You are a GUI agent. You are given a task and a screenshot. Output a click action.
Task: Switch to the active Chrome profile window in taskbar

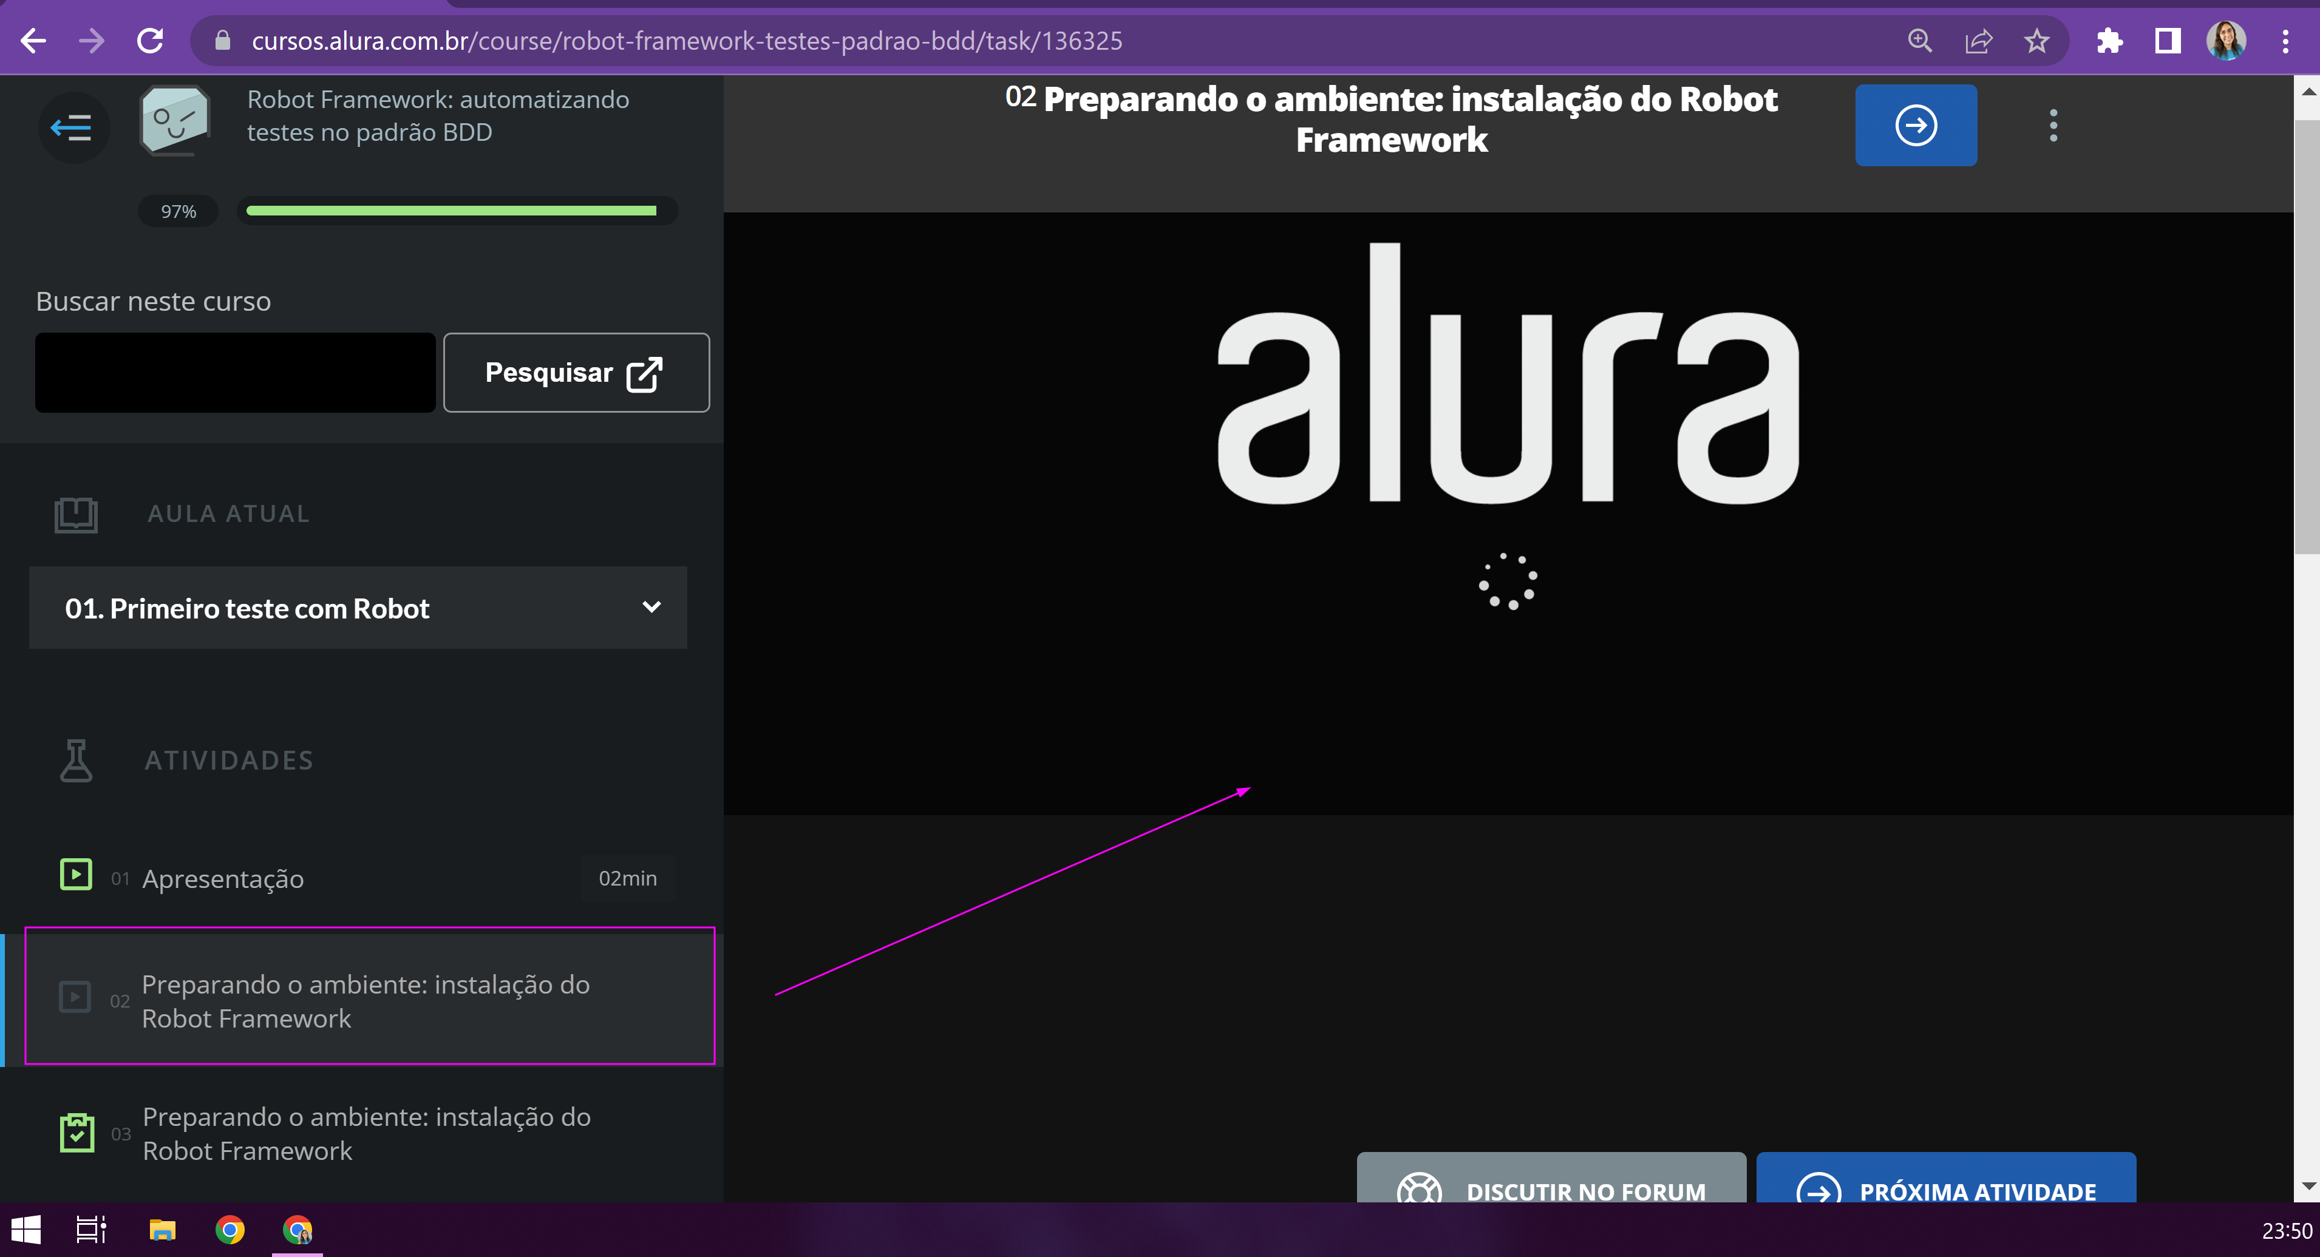[297, 1230]
